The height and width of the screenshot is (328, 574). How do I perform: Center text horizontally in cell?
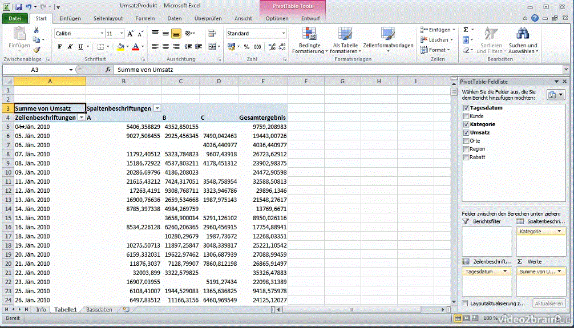pyautogui.click(x=166, y=47)
